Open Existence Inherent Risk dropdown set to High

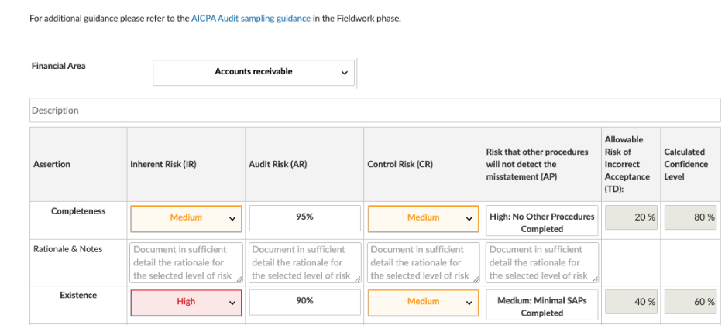coord(187,303)
